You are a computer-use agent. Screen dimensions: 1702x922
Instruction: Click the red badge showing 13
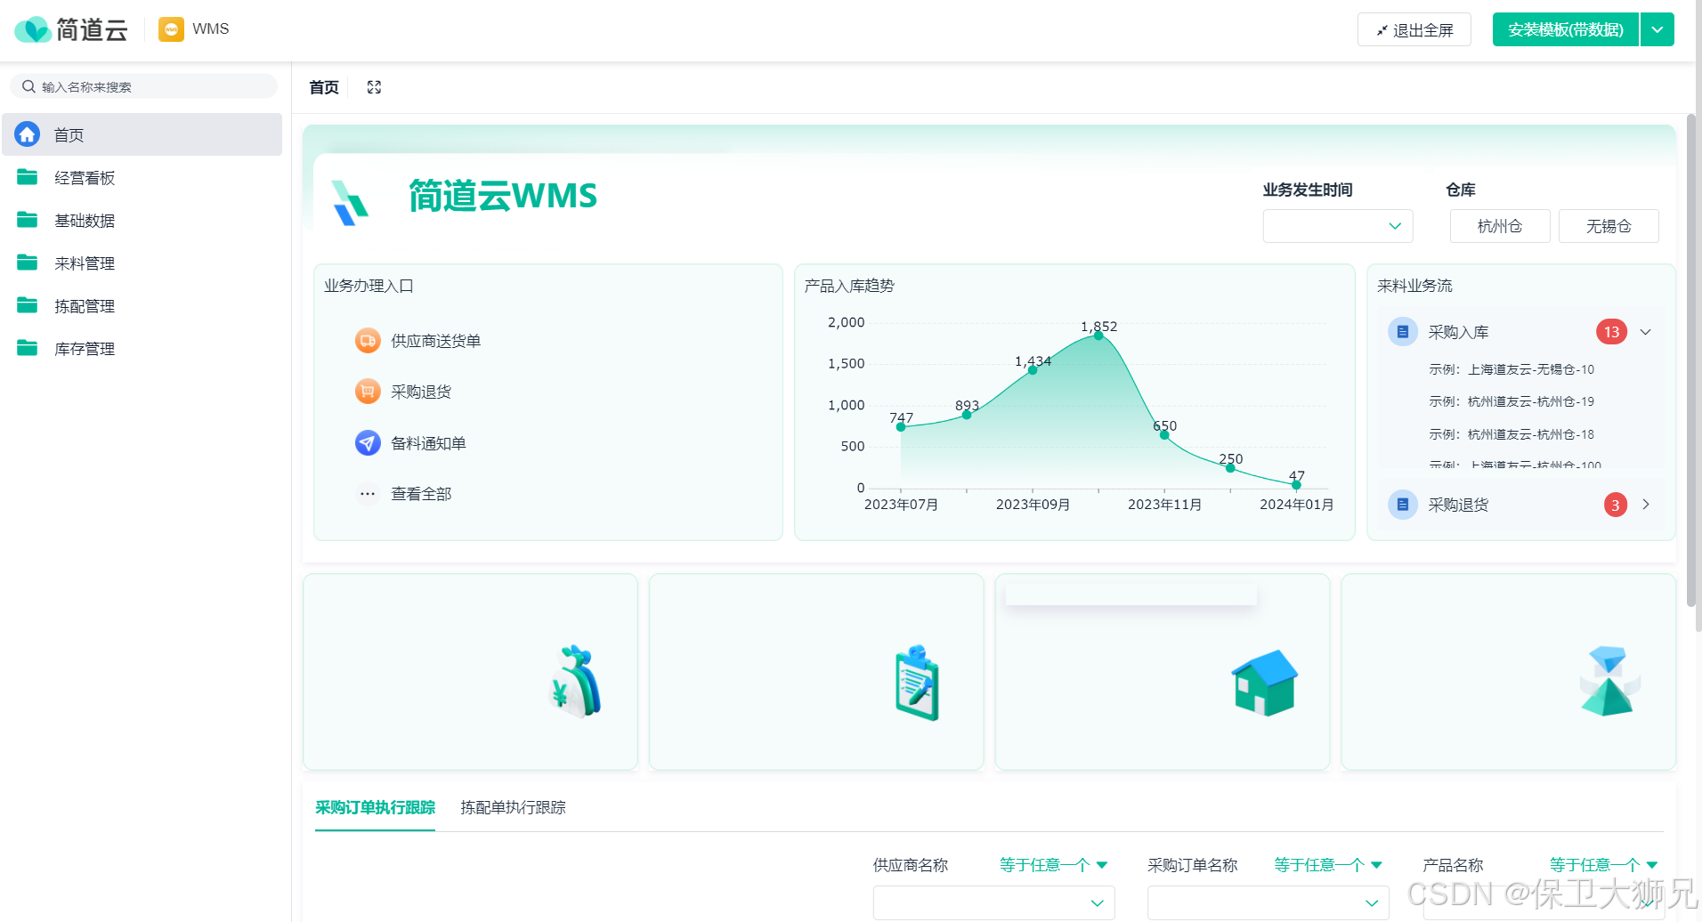pos(1611,332)
